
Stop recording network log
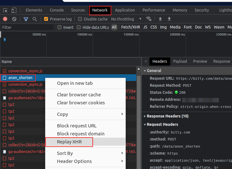coord(5,19)
